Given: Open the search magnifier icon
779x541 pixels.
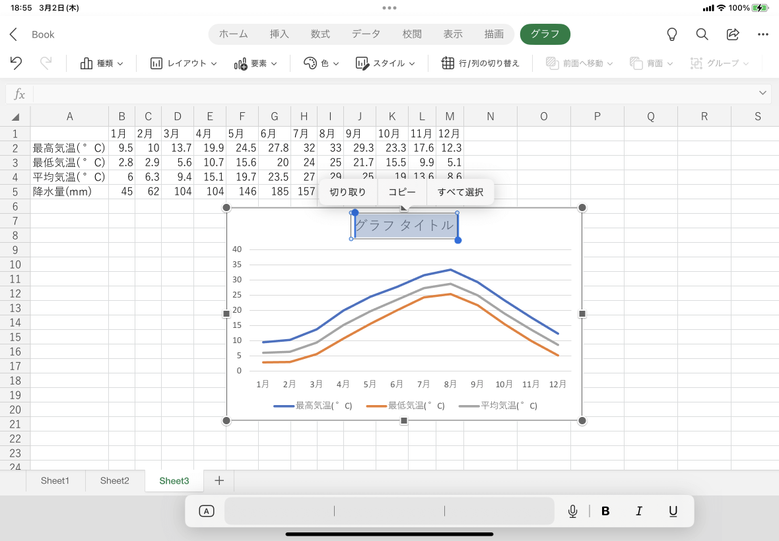Looking at the screenshot, I should 702,34.
